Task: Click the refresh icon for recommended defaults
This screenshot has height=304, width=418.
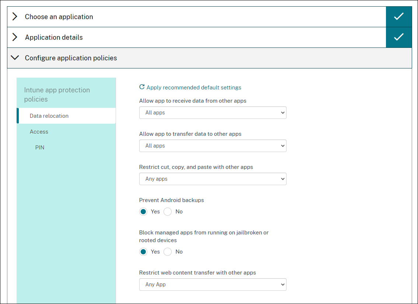Action: click(142, 87)
